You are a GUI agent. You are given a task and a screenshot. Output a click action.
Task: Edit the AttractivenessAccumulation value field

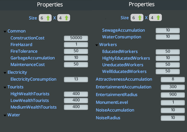coord(172,79)
